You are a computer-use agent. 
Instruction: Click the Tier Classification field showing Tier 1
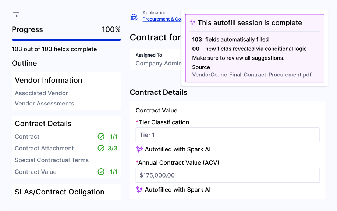[x=227, y=135]
